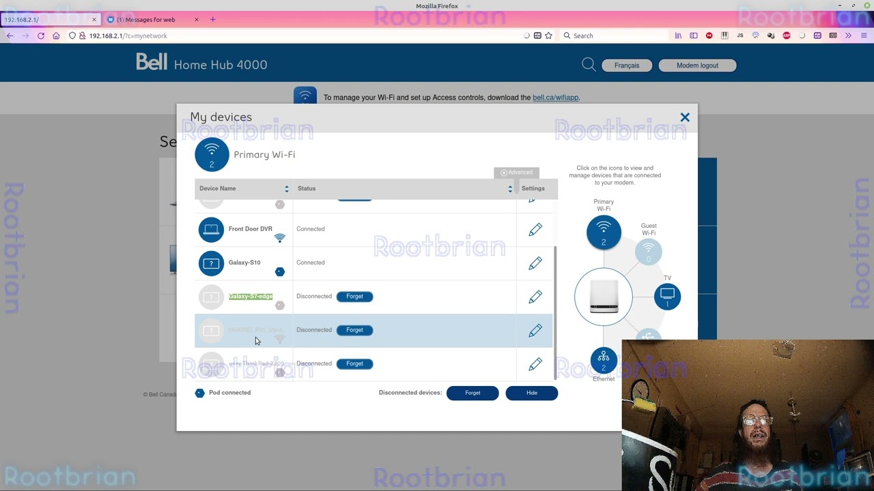Go to the Firefox home page icon

56,35
